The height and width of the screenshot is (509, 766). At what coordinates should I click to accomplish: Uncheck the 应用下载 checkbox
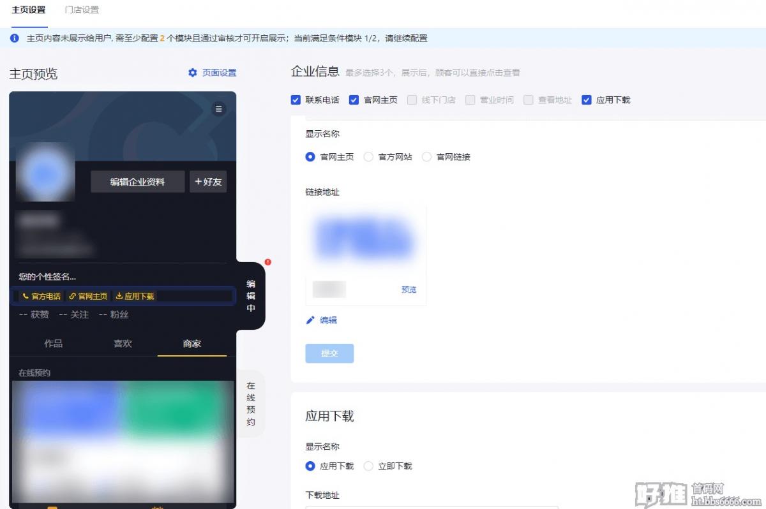coord(587,100)
